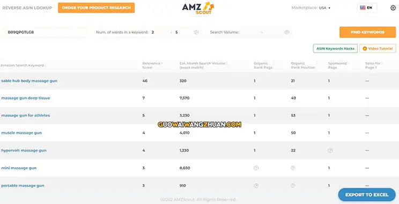Click Reverse ASIN Lookup menu item
The width and height of the screenshot is (399, 204).
pyautogui.click(x=27, y=8)
